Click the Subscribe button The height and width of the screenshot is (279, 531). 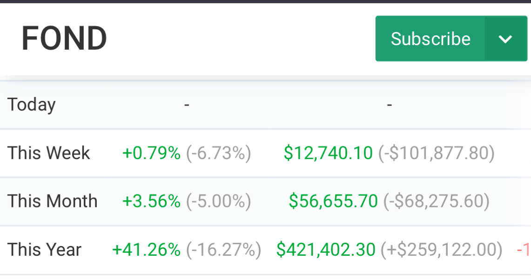(x=430, y=39)
